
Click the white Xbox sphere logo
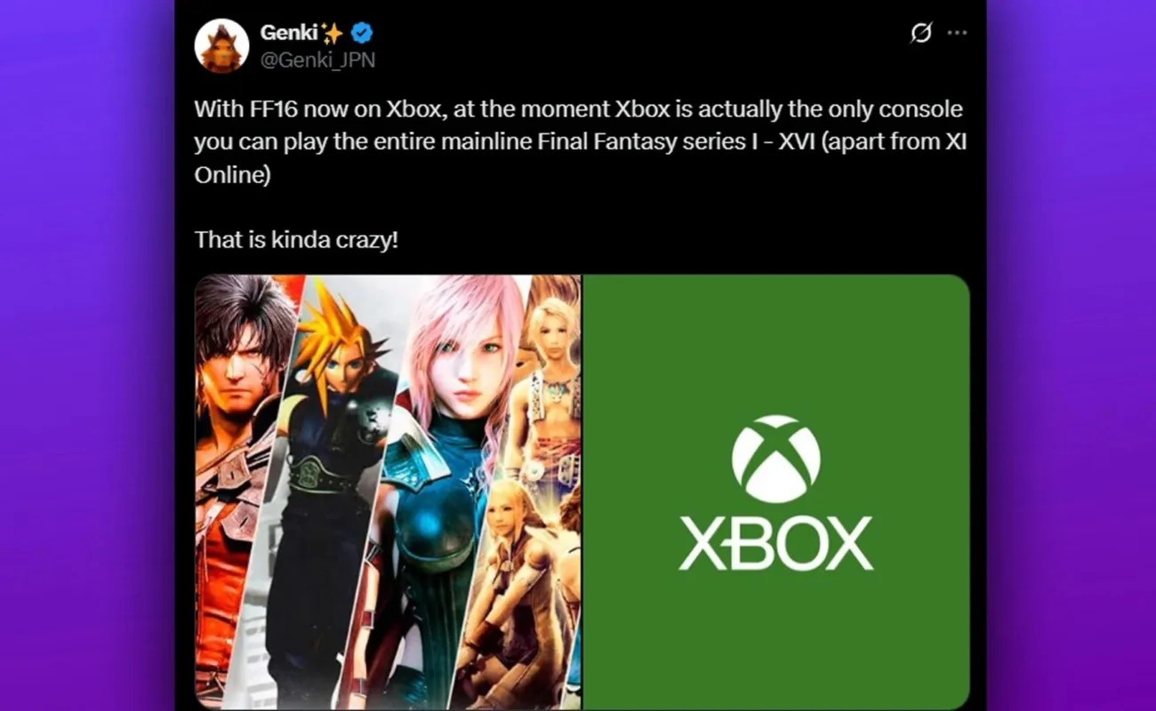(x=776, y=459)
